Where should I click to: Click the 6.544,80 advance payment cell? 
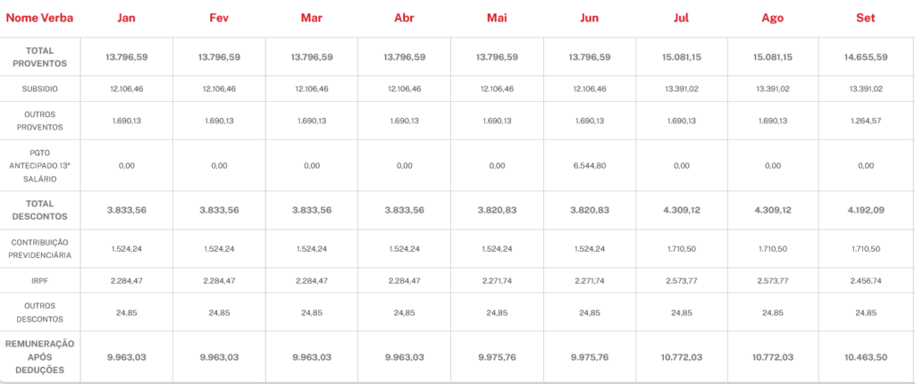(x=589, y=166)
